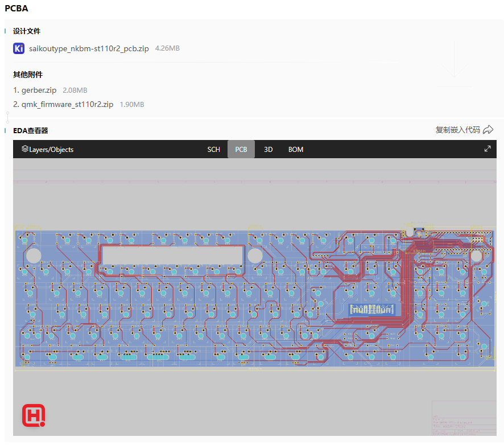Switch to the 3D view tab

(268, 150)
